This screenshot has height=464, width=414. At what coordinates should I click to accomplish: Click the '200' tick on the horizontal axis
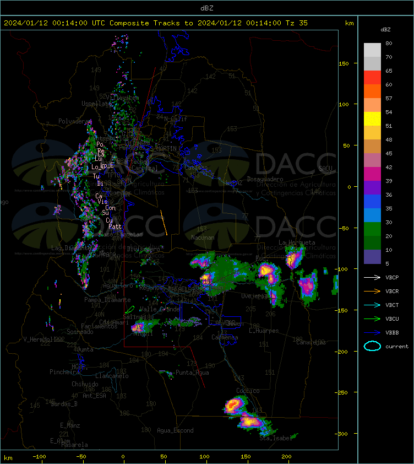coord(286,456)
